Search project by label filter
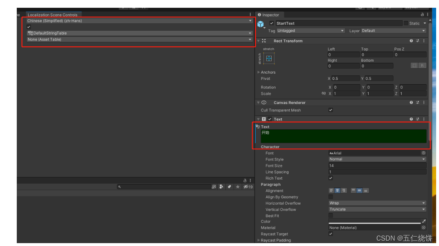This screenshot has width=439, height=246. click(229, 187)
